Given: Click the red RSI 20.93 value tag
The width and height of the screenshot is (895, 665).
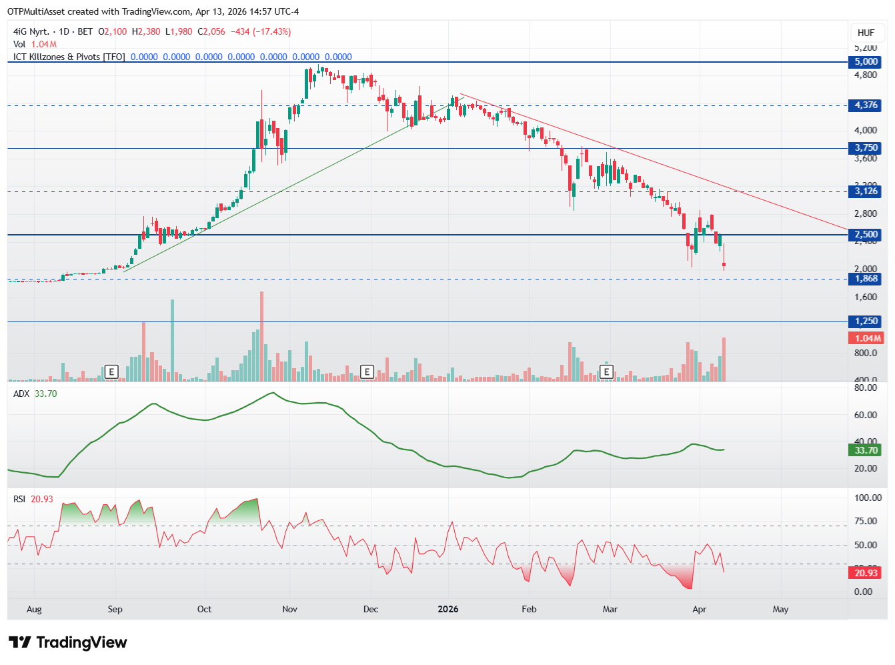Looking at the screenshot, I should point(866,573).
